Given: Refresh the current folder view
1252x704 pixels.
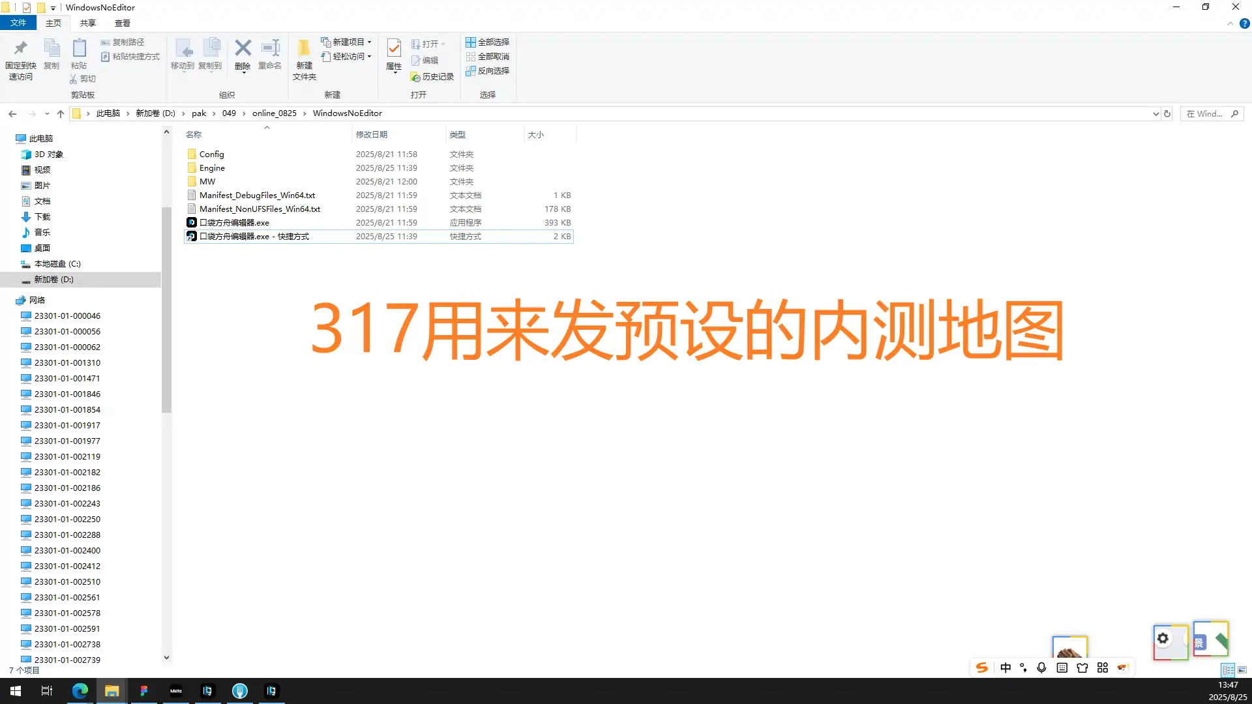Looking at the screenshot, I should 1167,113.
